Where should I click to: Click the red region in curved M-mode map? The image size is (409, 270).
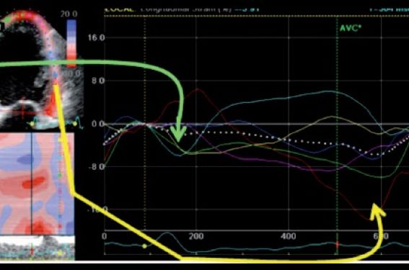[x=33, y=182]
